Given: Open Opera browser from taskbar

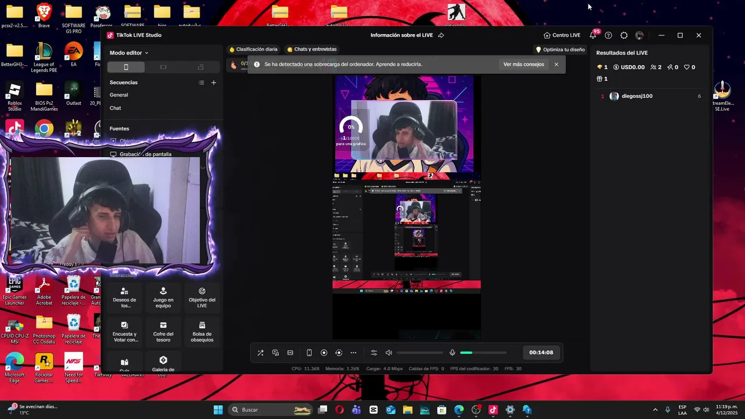Looking at the screenshot, I should pyautogui.click(x=339, y=410).
